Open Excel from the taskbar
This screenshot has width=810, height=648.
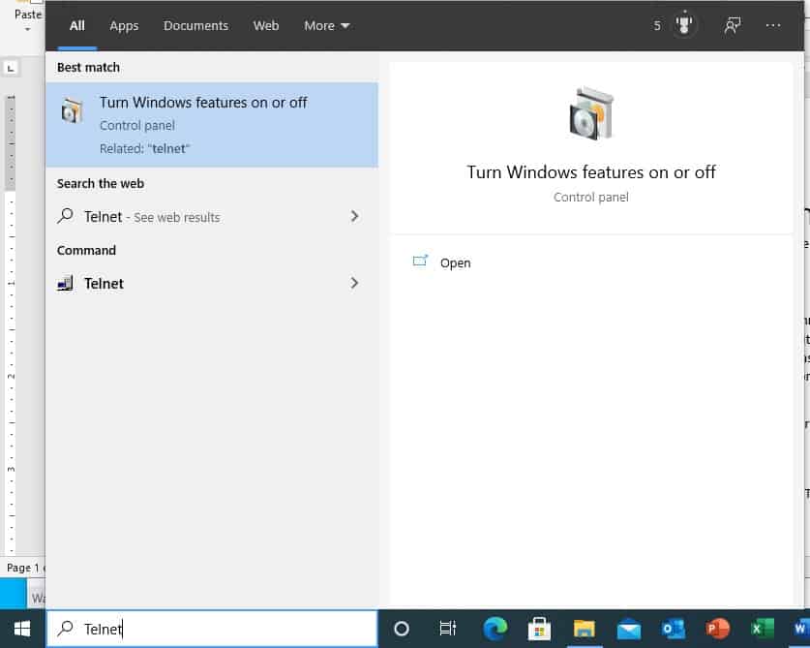tap(762, 629)
